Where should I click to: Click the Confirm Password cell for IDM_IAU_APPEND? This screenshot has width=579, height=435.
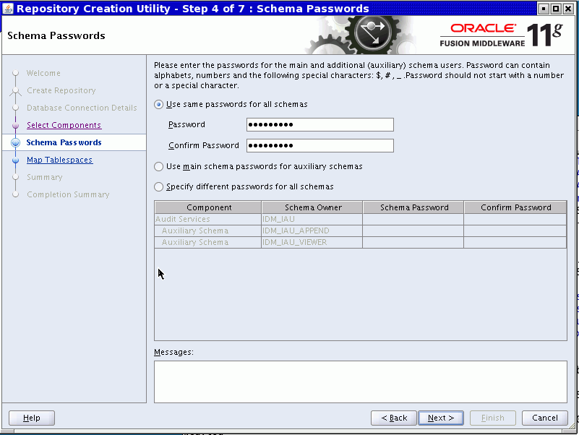515,231
